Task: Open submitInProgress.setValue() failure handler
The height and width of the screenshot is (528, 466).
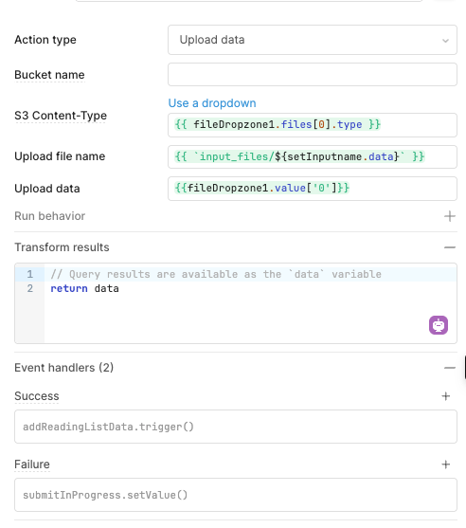Action: click(x=236, y=495)
